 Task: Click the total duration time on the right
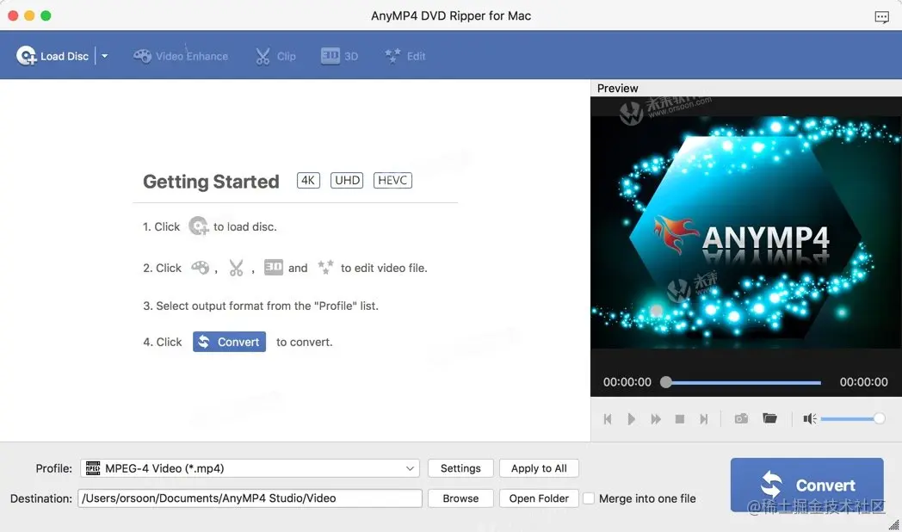(863, 382)
